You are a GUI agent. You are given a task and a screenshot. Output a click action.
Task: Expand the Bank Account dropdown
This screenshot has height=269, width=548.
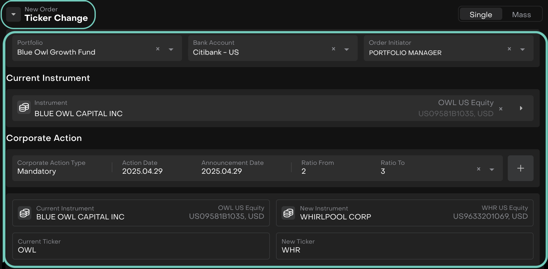point(347,49)
